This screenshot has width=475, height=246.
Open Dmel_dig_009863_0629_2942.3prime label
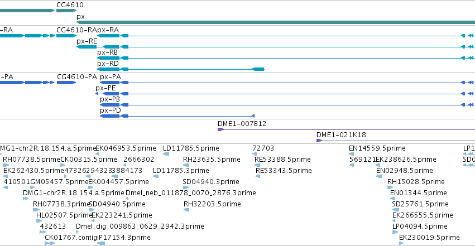pyautogui.click(x=140, y=226)
